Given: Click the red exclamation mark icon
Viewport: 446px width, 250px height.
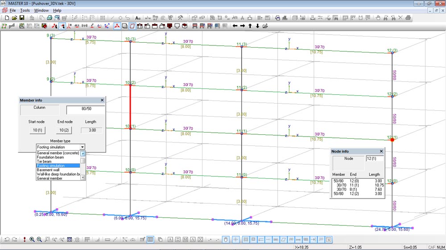Looking at the screenshot, I should point(25,239).
